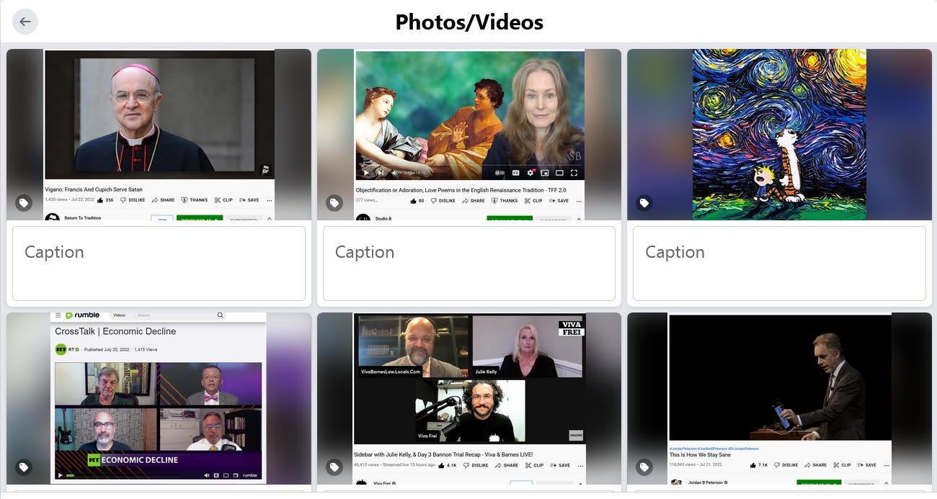Tag the Renaissance love poems photo
The image size is (937, 499).
pyautogui.click(x=334, y=203)
